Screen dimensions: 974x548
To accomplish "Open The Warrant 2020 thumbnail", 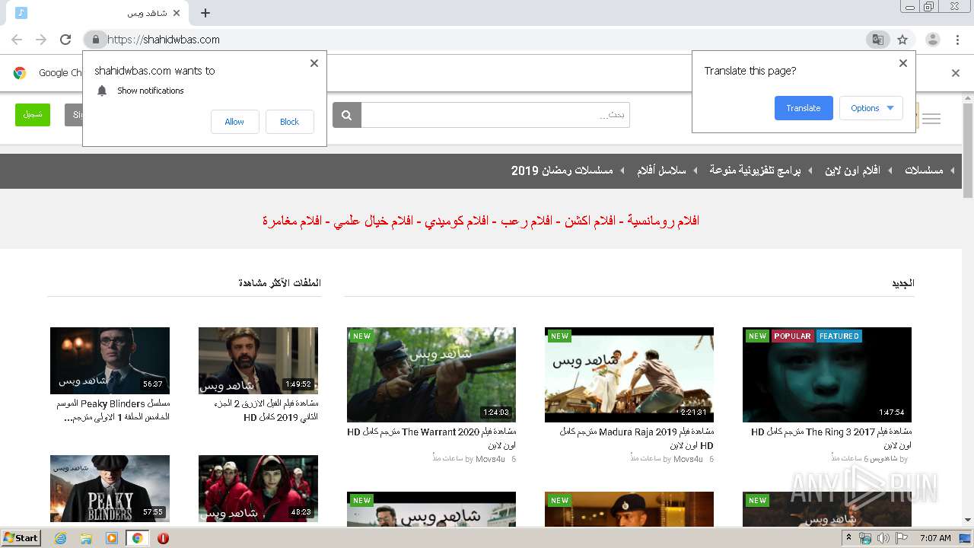I will click(431, 374).
